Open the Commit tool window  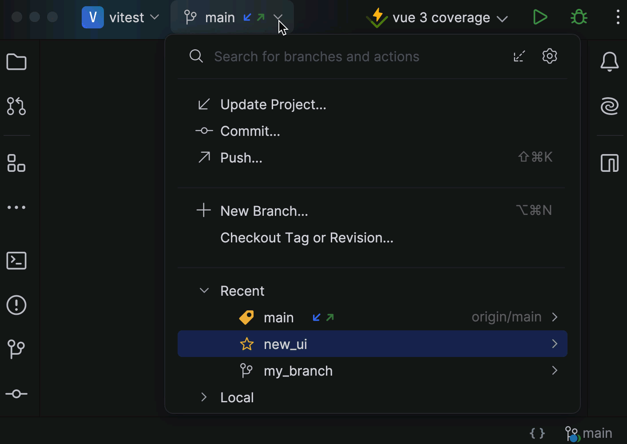[16, 394]
